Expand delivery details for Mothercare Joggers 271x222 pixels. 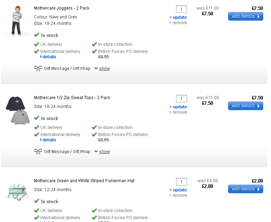tap(49, 57)
